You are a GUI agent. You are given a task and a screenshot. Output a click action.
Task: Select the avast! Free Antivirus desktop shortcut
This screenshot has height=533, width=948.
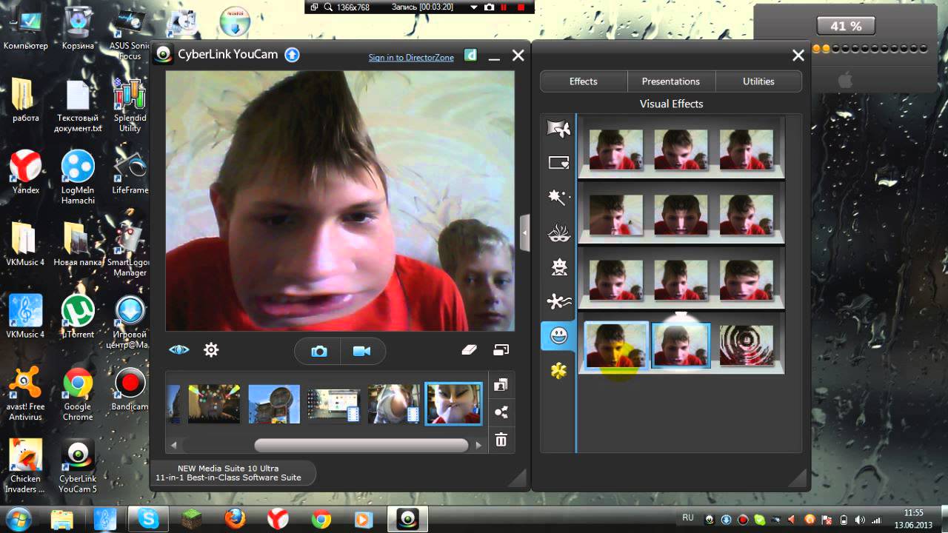click(x=26, y=394)
